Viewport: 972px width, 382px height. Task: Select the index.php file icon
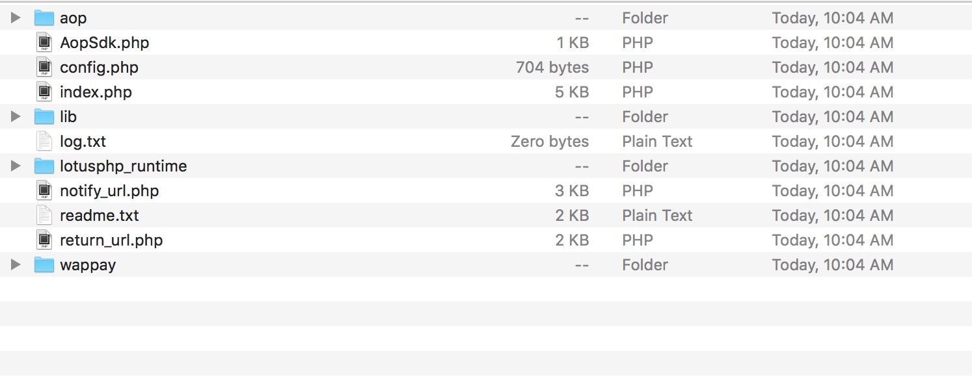44,92
